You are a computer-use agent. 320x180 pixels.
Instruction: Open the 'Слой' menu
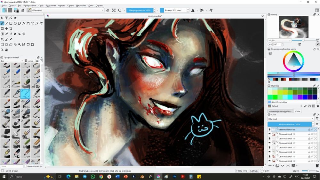click(x=41, y=5)
